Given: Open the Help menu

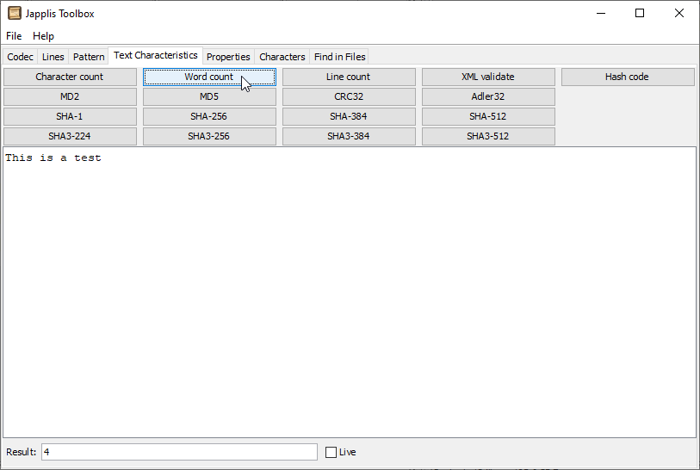Looking at the screenshot, I should 43,36.
